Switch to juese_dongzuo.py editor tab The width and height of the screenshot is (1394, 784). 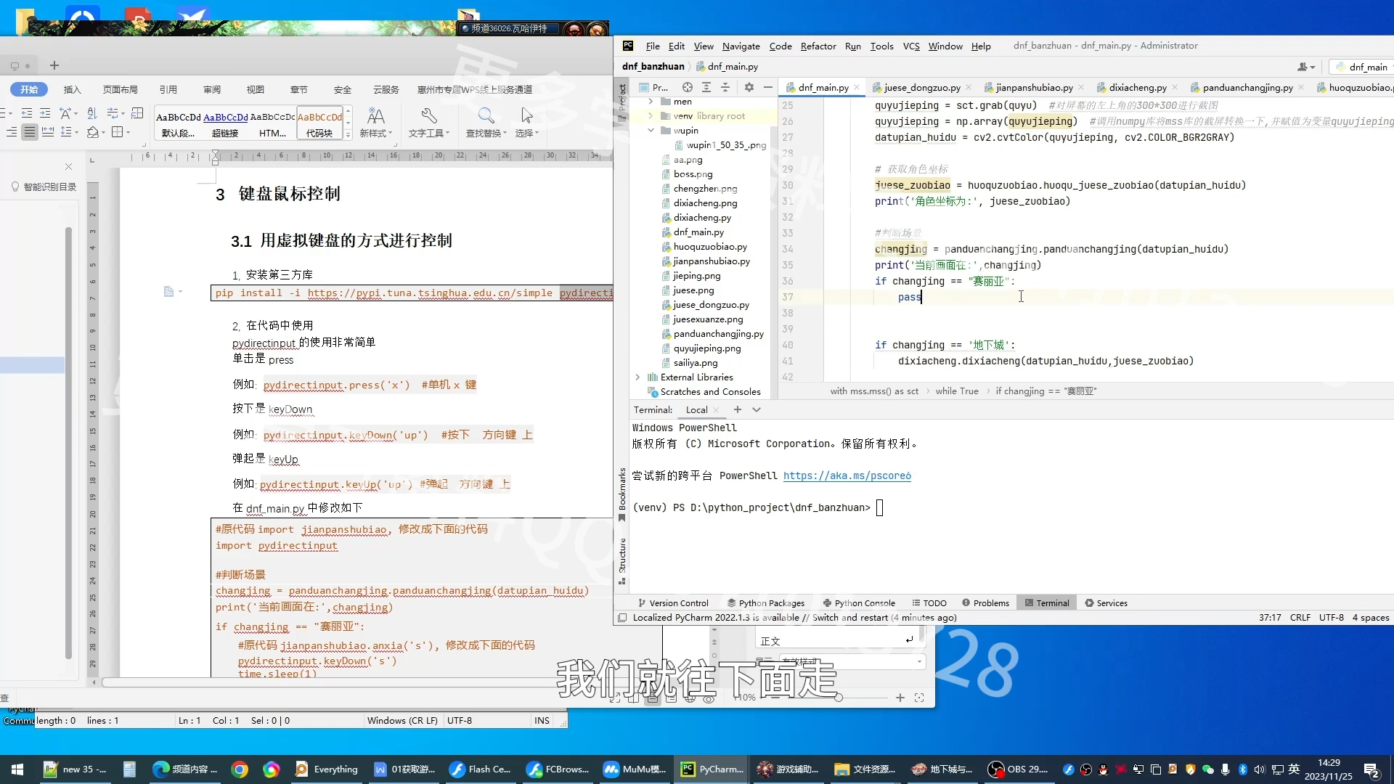pyautogui.click(x=921, y=87)
